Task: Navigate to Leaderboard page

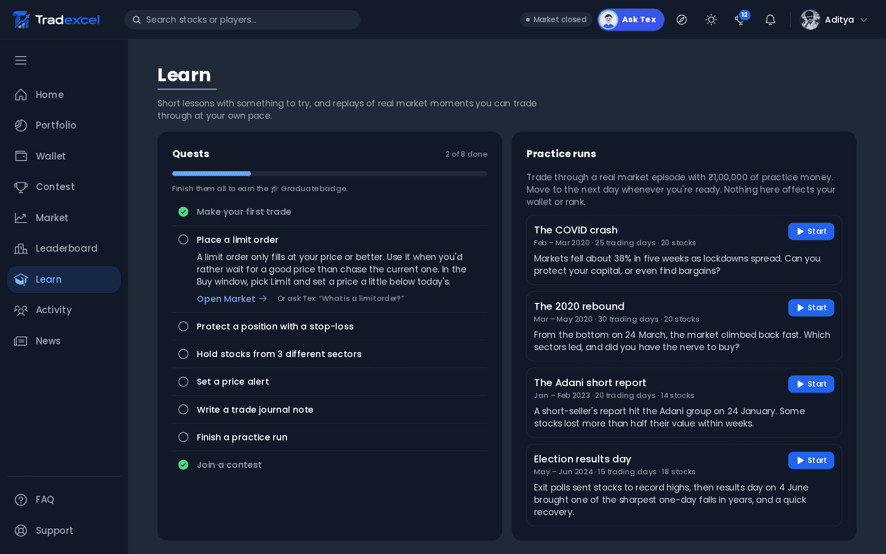Action: tap(64, 248)
